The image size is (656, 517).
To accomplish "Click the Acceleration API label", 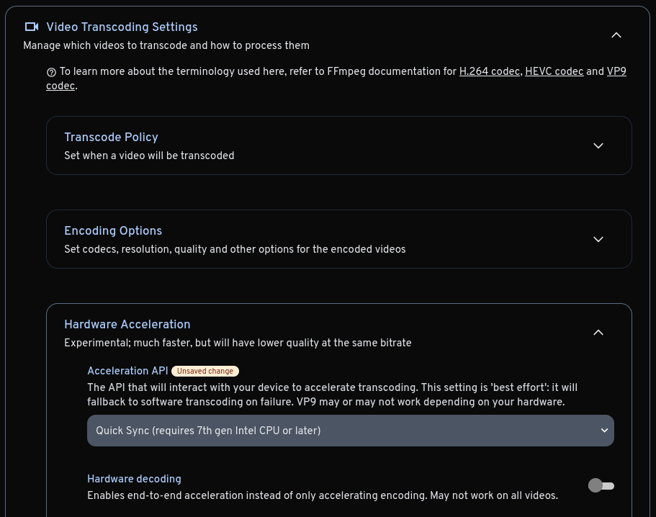I will [x=127, y=372].
